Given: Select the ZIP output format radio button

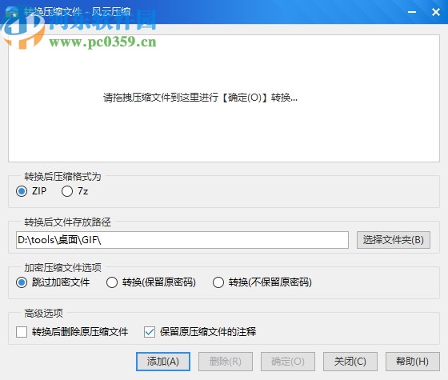Looking at the screenshot, I should [x=22, y=191].
